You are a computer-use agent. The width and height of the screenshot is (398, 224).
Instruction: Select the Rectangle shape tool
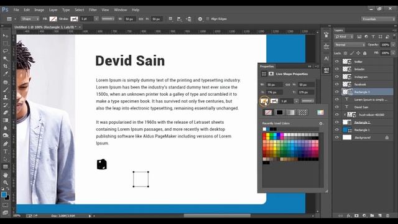click(6, 167)
